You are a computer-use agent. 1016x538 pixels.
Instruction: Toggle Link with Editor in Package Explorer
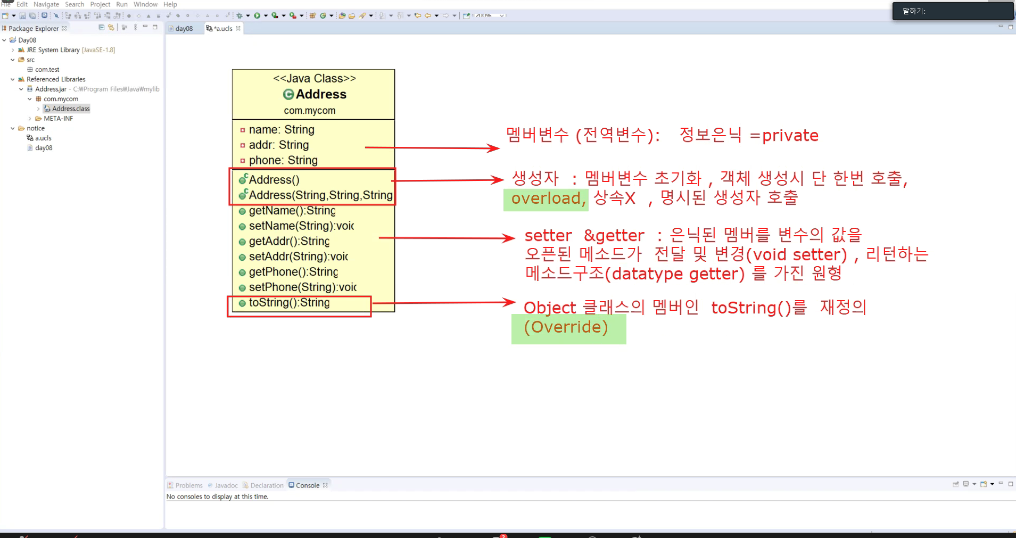point(111,27)
